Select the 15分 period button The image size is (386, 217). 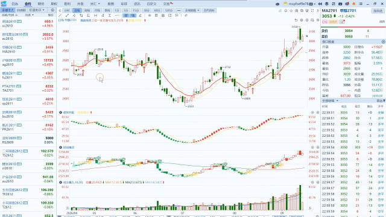click(x=136, y=10)
